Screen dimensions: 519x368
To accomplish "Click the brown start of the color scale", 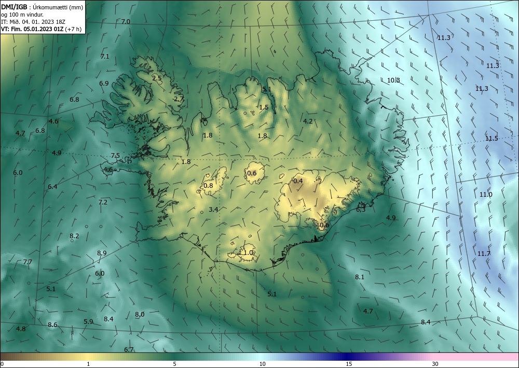I will (x=10, y=357).
